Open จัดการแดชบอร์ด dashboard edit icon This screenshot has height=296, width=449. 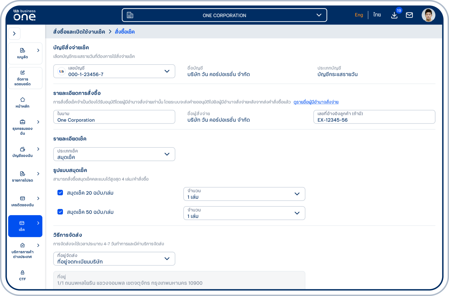[23, 73]
